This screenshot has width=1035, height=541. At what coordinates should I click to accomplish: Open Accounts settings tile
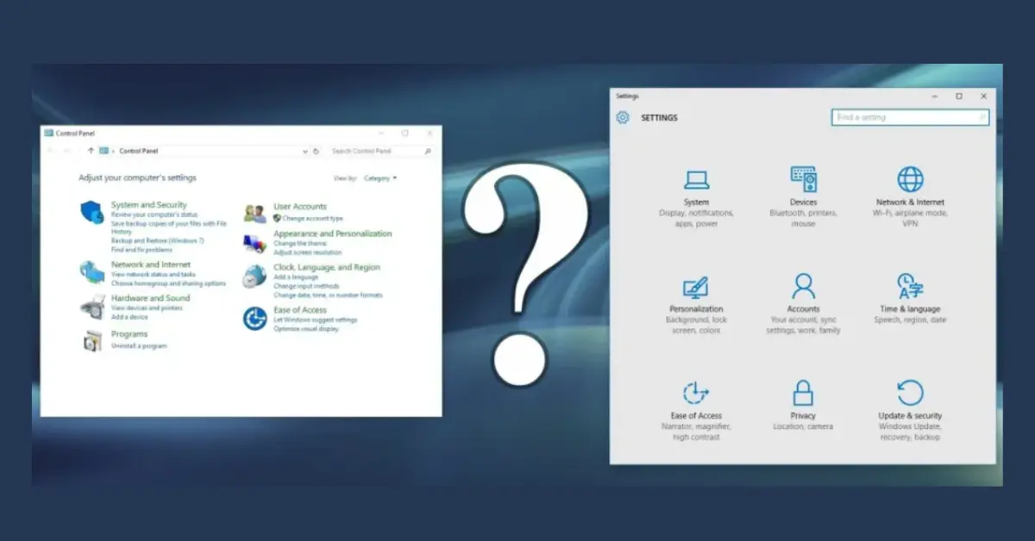(x=803, y=305)
